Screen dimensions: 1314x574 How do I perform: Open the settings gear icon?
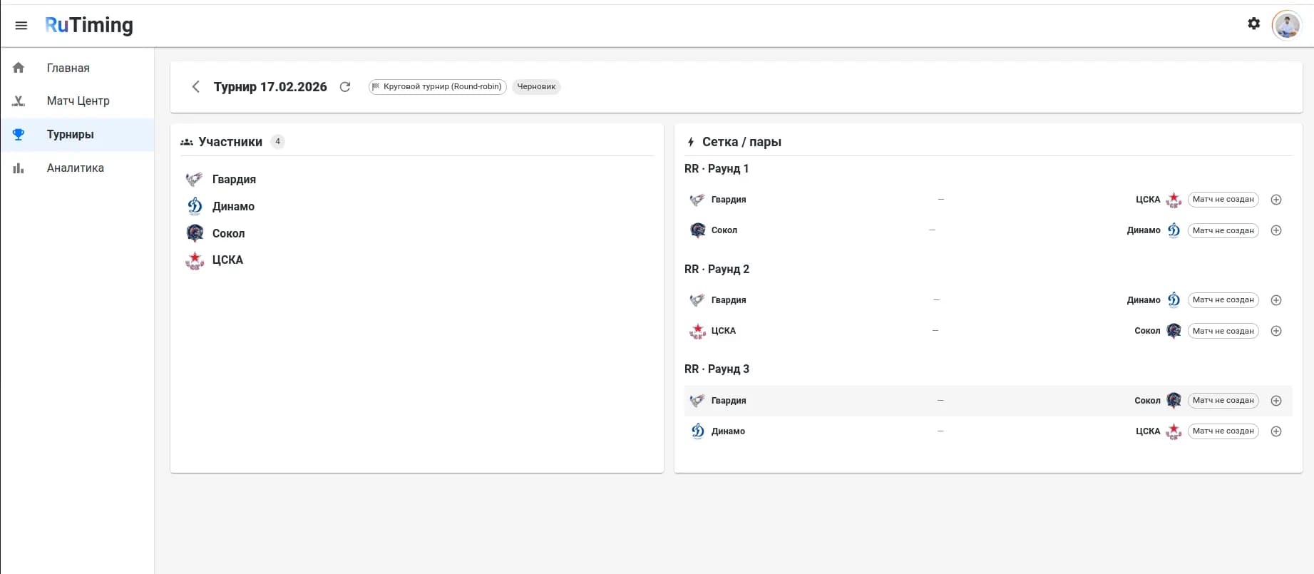[x=1253, y=24]
